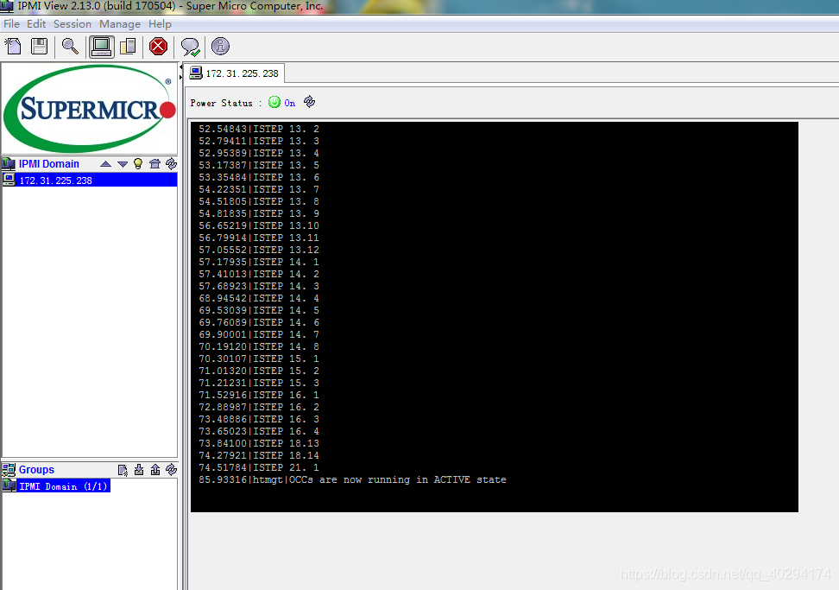Click the Groups panel title

(x=36, y=470)
